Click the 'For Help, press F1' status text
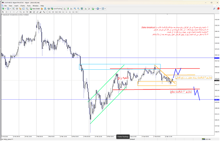 click(x=7, y=139)
